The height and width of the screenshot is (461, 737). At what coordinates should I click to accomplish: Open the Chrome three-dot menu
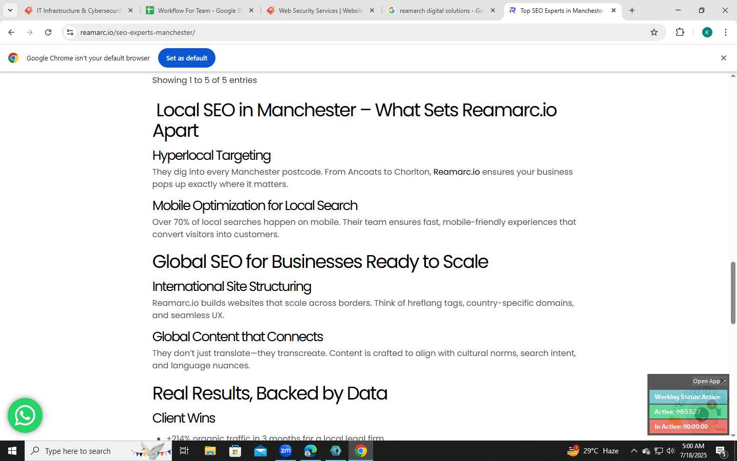point(726,32)
